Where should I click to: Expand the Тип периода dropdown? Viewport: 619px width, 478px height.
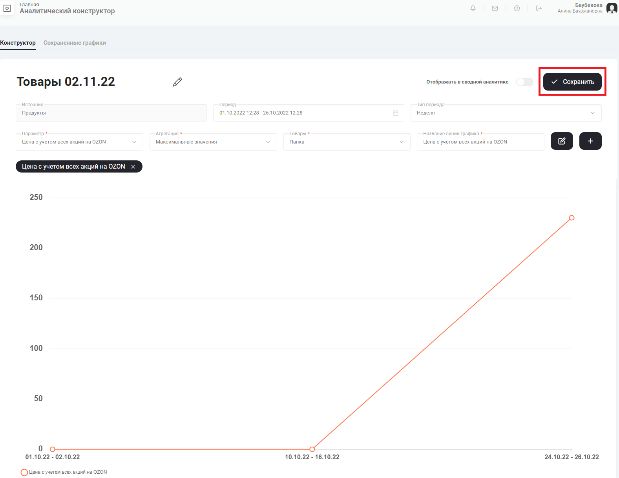point(506,113)
